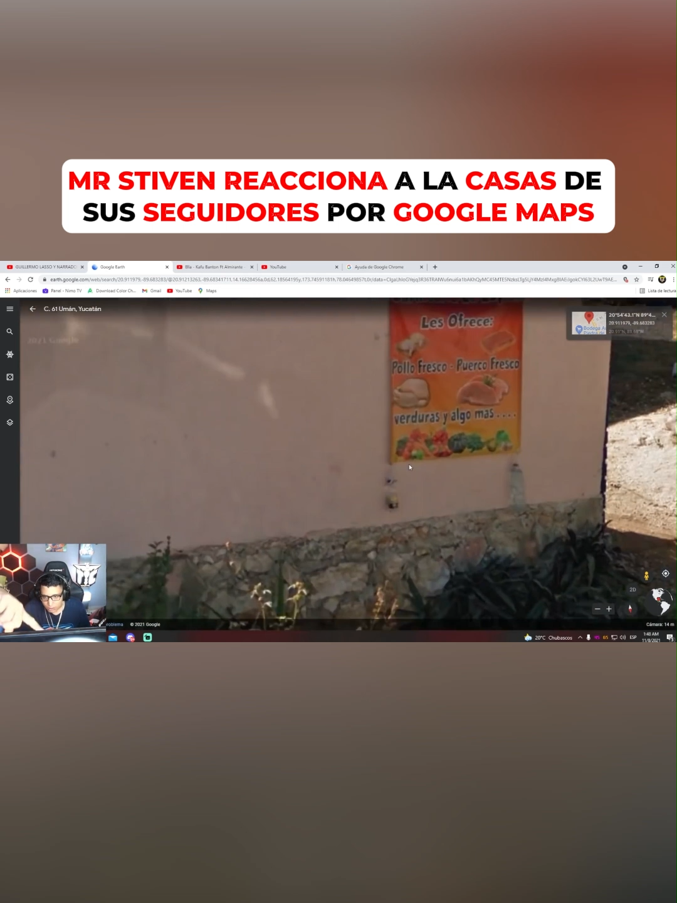Screen dimensions: 677x903
Task: Click the my-location crosshair icon
Action: pyautogui.click(x=666, y=573)
